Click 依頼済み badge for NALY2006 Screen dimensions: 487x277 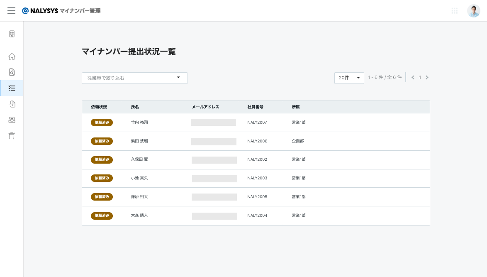[x=102, y=141]
